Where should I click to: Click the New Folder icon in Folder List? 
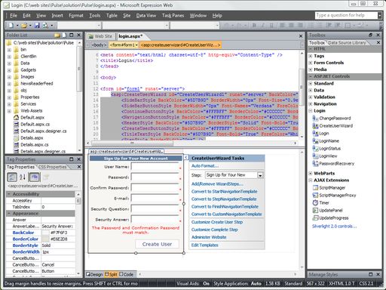pyautogui.click(x=57, y=35)
